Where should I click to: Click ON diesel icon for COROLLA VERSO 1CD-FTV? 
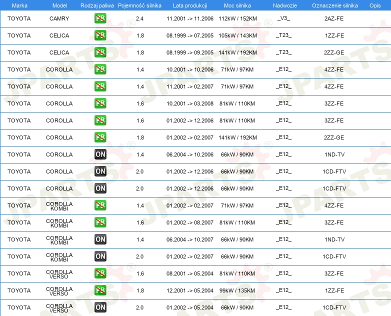pyautogui.click(x=100, y=307)
